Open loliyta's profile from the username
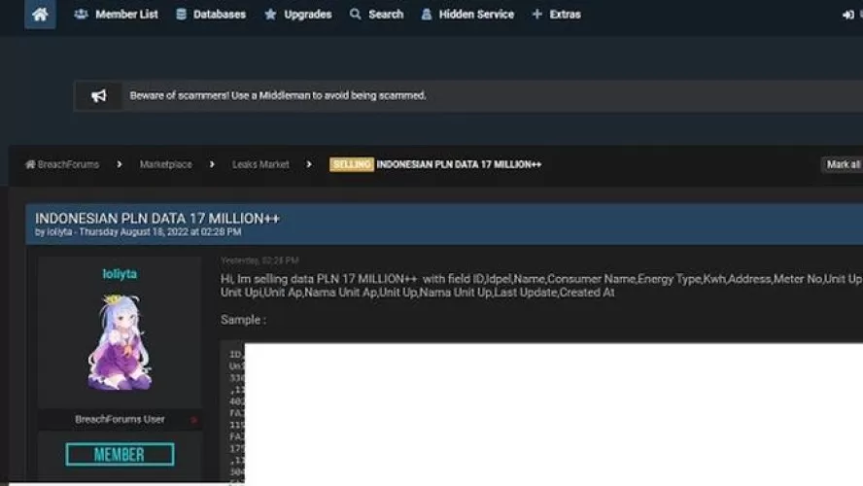The image size is (863, 486). [x=120, y=274]
